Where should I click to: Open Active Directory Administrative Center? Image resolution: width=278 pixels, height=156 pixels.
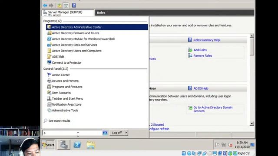tap(97, 27)
